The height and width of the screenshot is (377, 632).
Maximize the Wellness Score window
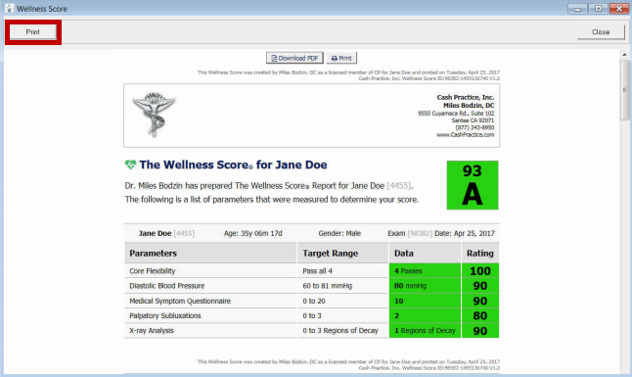[x=598, y=9]
